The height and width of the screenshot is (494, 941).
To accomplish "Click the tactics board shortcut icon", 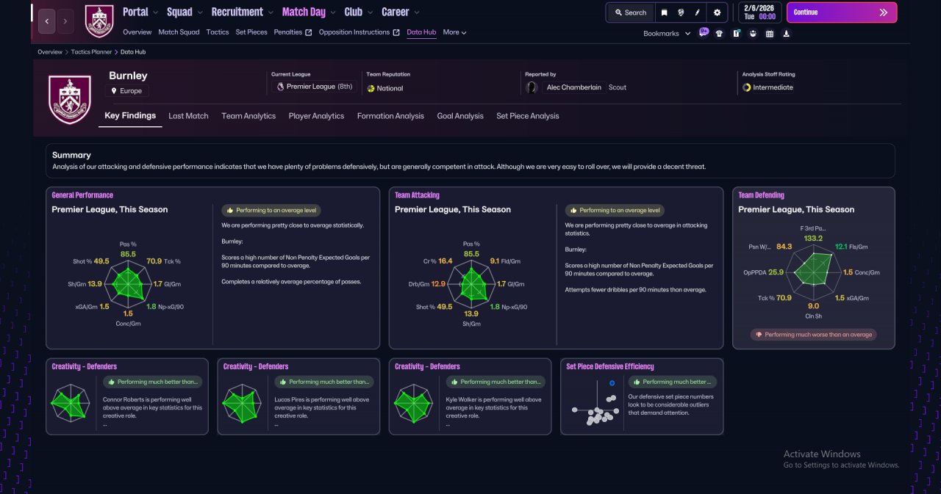I will tap(736, 33).
